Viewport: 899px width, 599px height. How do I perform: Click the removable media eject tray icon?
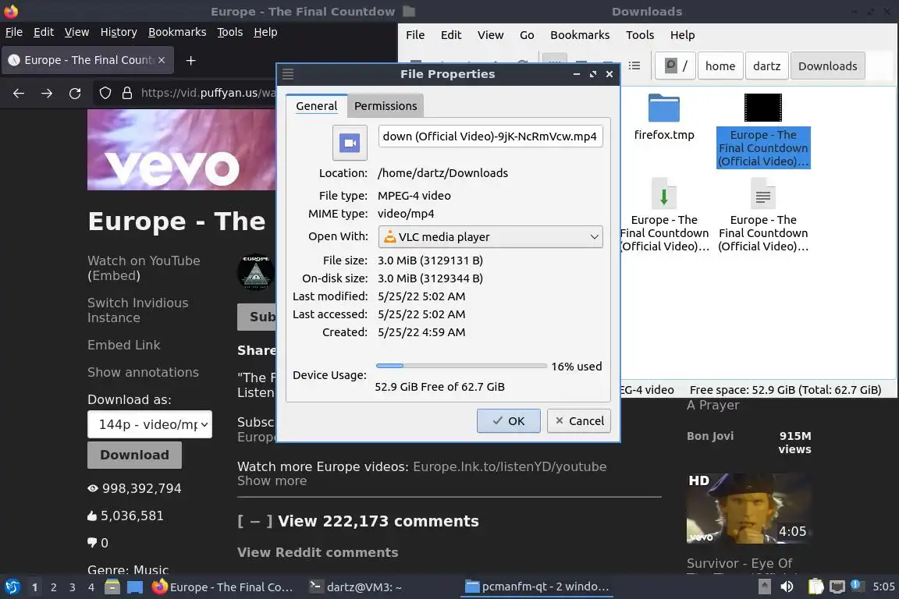click(x=764, y=587)
